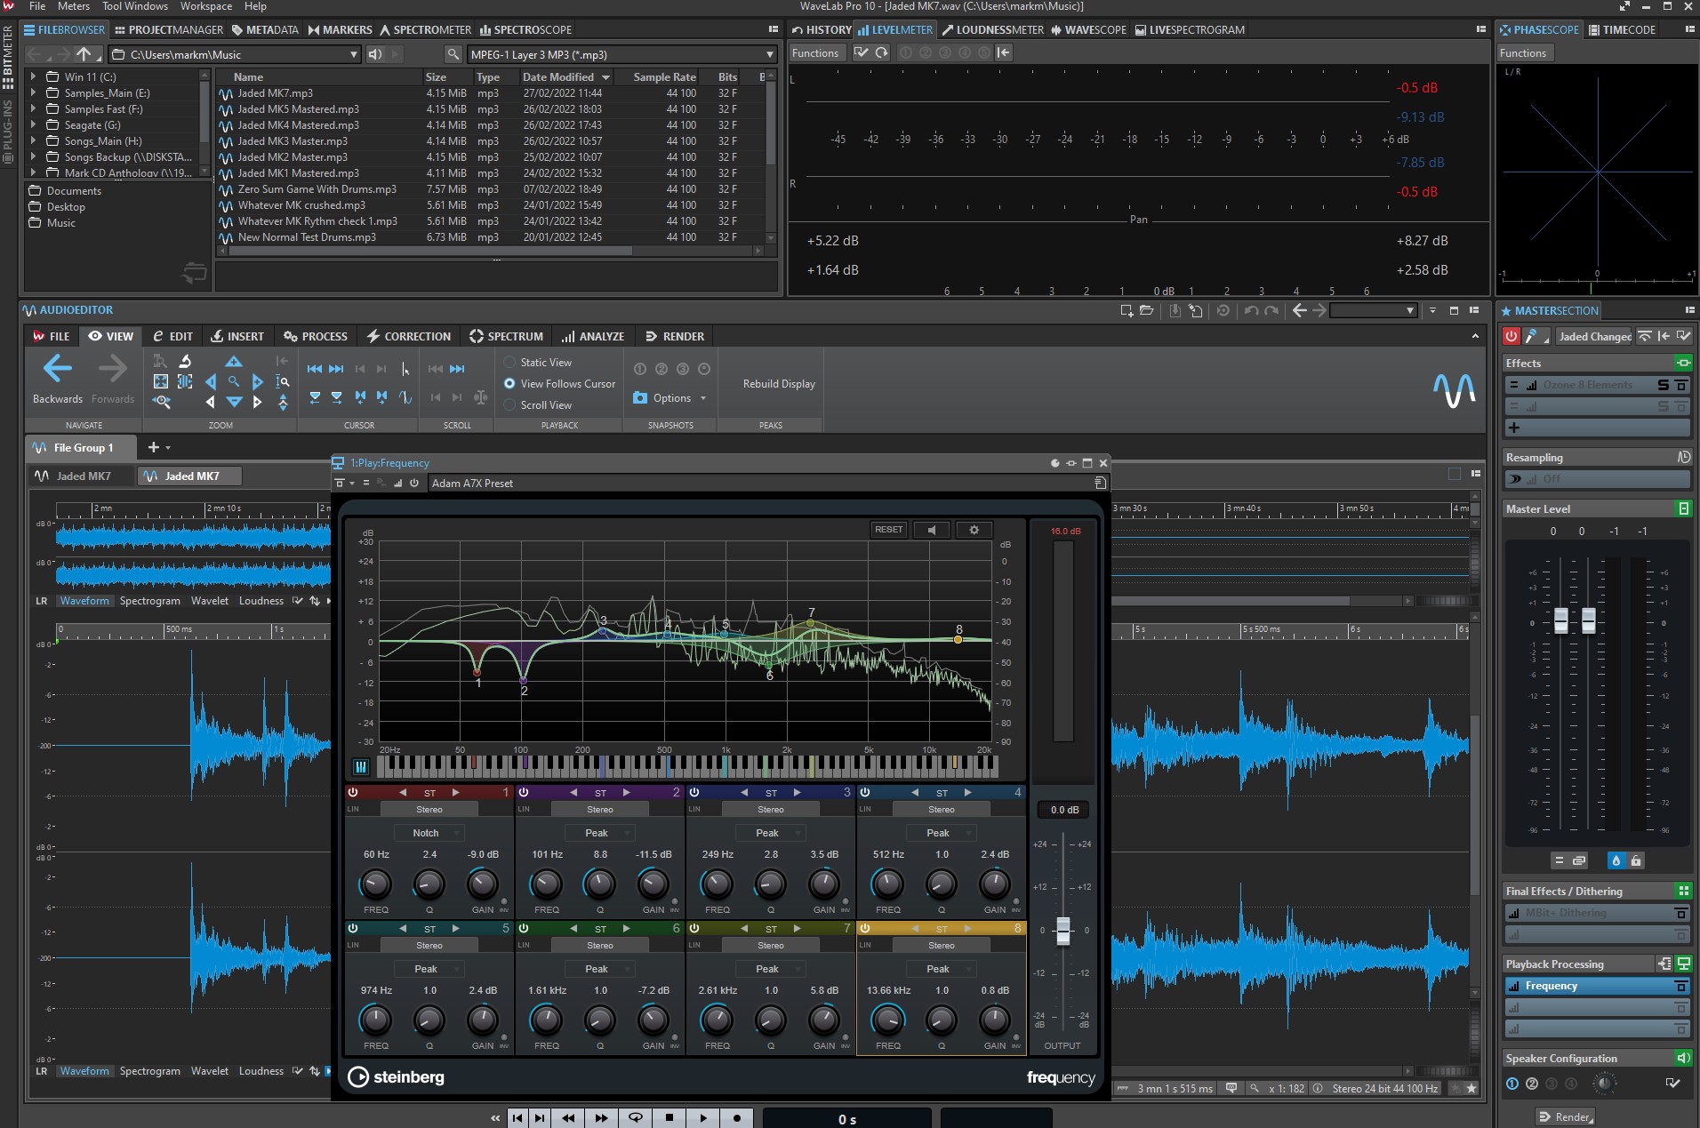Click the Level Meter reset peaks icon
The width and height of the screenshot is (1700, 1128).
[881, 52]
